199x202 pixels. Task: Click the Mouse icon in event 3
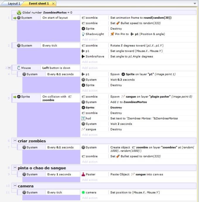pyautogui.click(x=19, y=68)
